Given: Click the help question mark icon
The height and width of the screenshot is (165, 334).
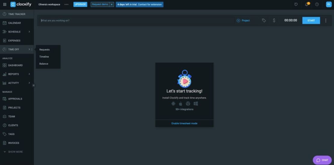Looking at the screenshot, I should coord(317,5).
